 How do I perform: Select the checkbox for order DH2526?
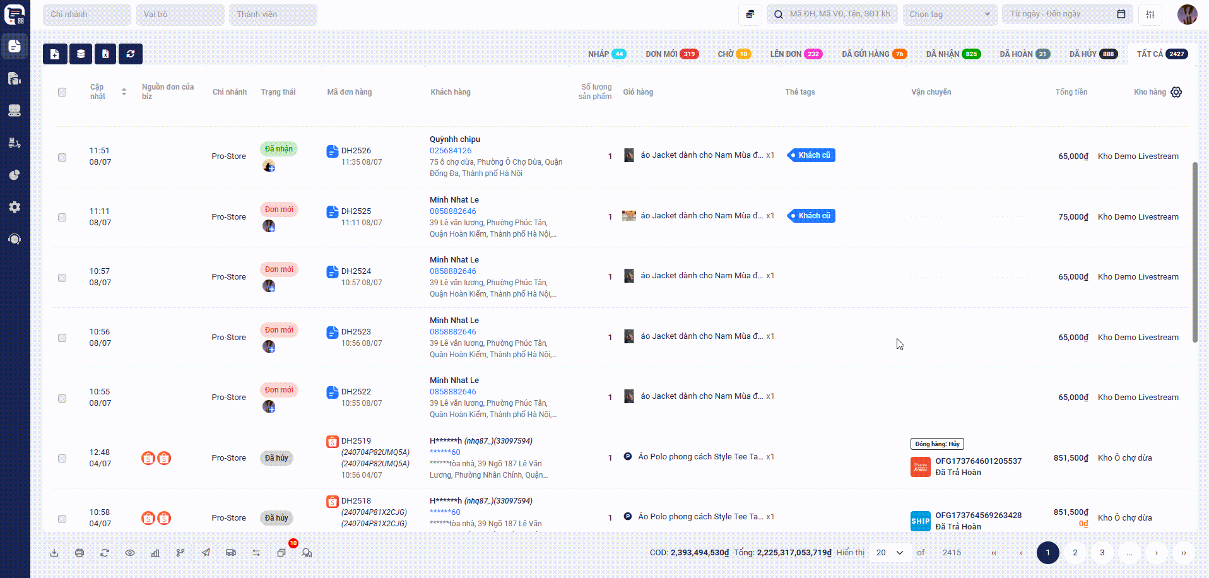(x=62, y=157)
